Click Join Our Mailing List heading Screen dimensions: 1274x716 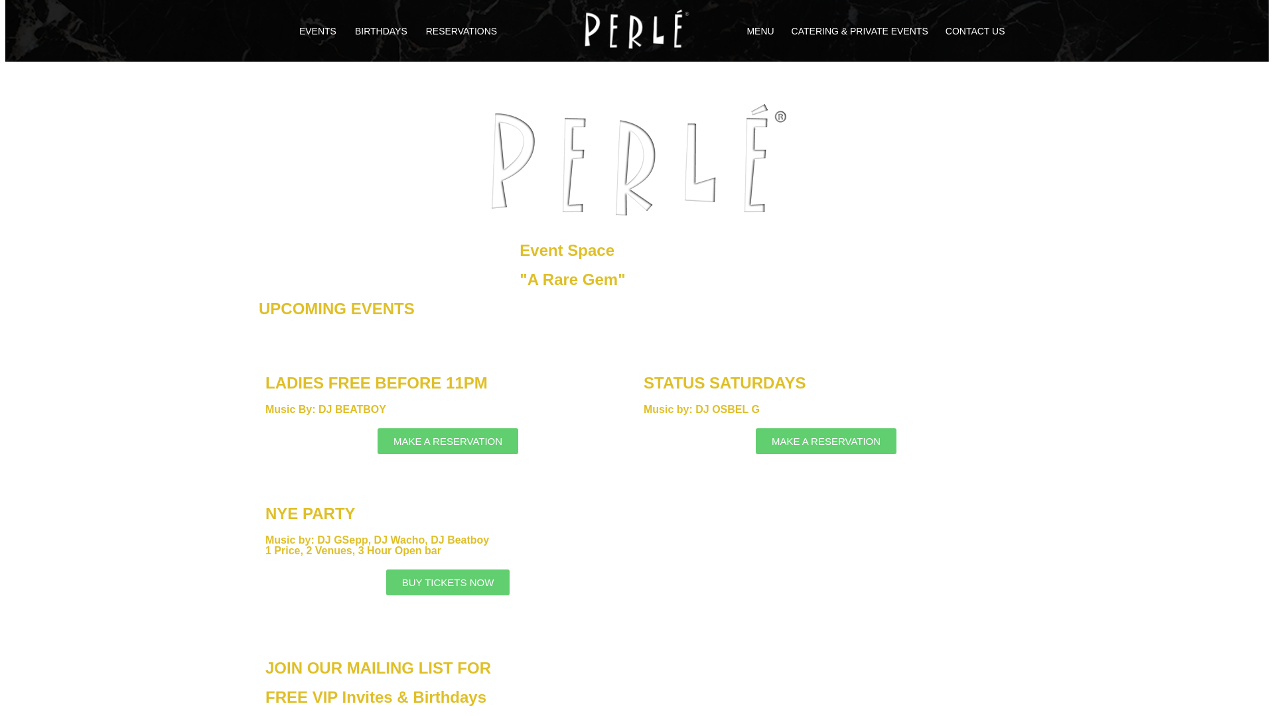point(378,668)
